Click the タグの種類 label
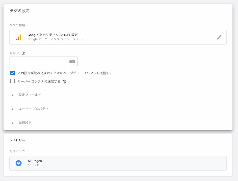The image size is (238, 181). click(17, 25)
